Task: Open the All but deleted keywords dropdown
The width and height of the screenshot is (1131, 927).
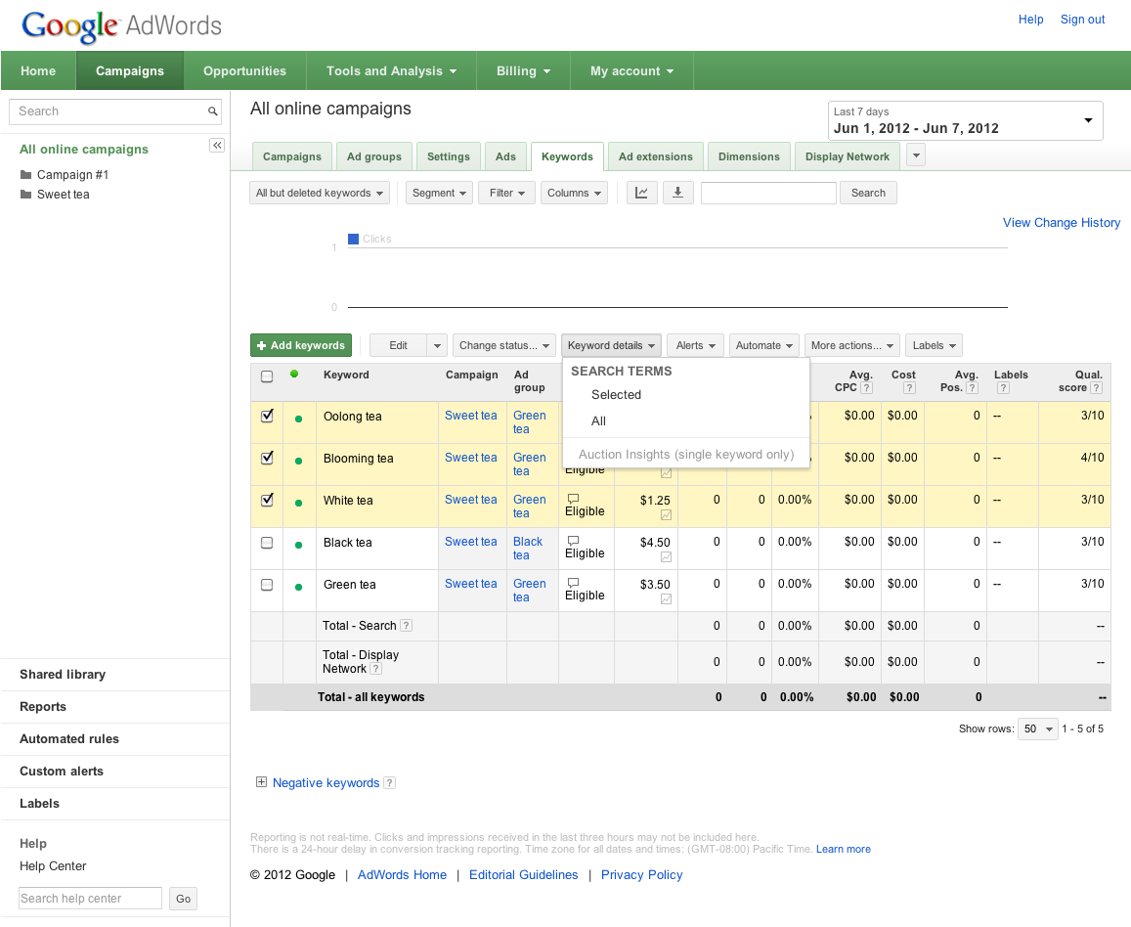Action: point(320,193)
